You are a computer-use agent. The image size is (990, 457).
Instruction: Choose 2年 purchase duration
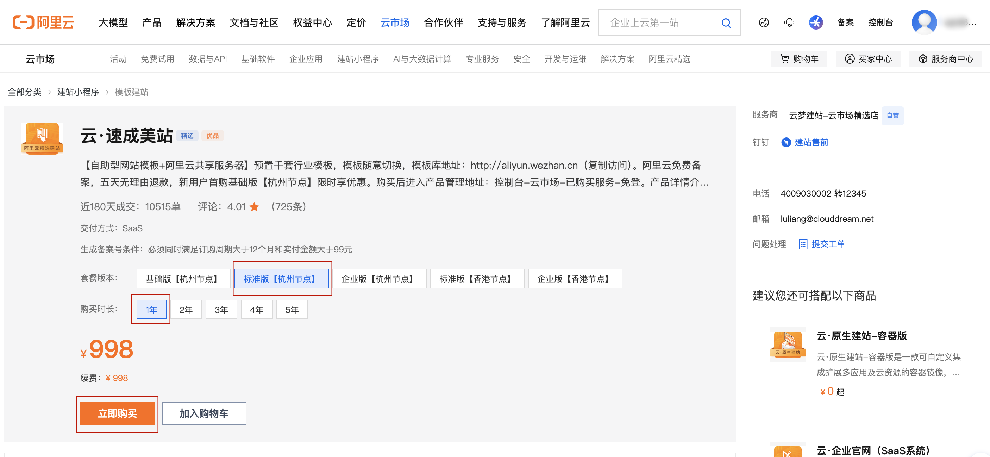186,310
